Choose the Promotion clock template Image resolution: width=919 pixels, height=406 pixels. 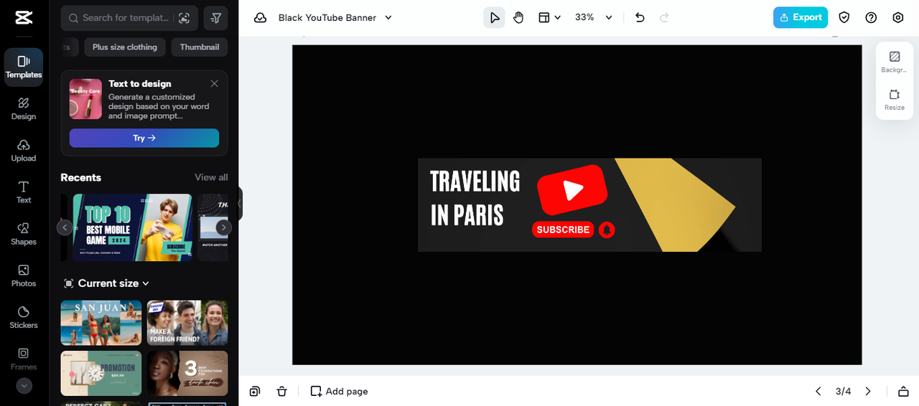(x=101, y=373)
